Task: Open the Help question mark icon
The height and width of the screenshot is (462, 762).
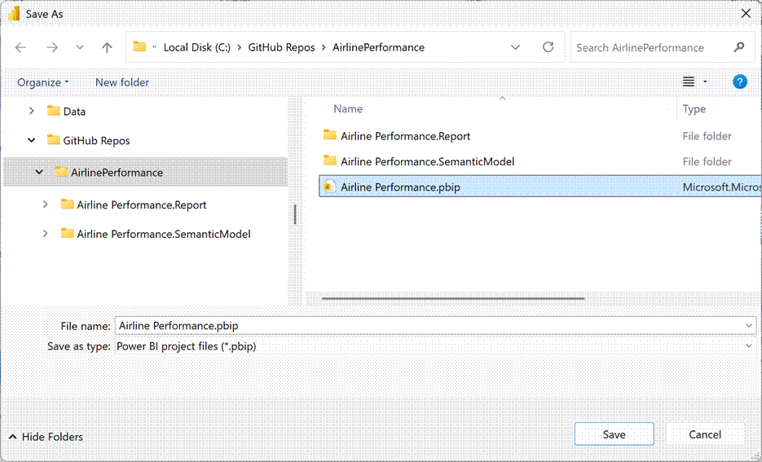Action: [740, 81]
